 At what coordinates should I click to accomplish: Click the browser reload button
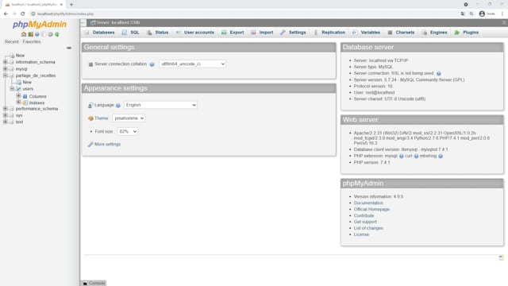(x=23, y=14)
